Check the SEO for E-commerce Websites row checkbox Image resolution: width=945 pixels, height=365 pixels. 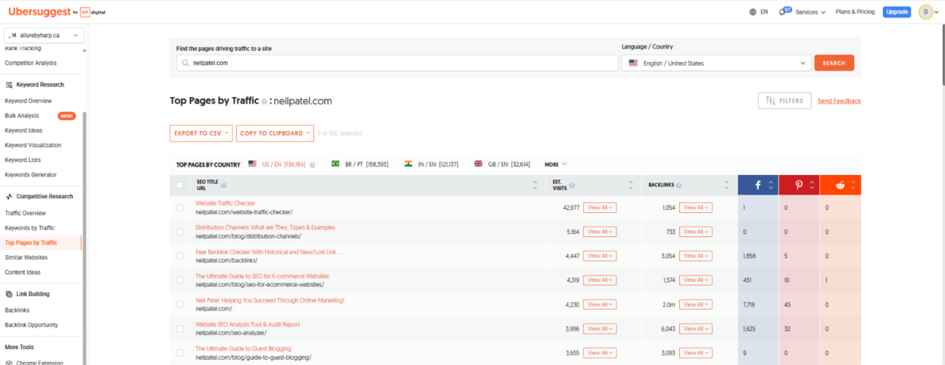point(179,280)
